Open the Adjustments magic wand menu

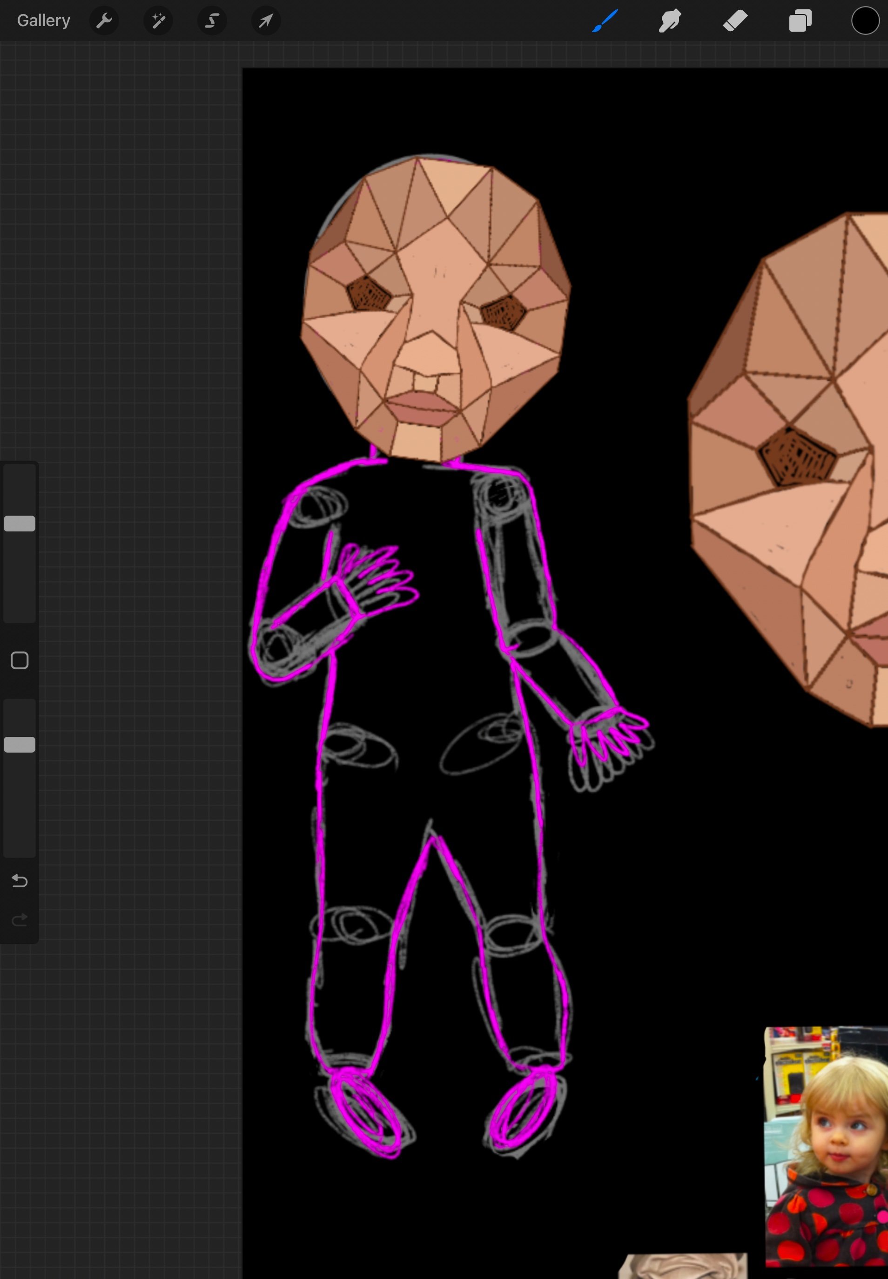tap(158, 21)
